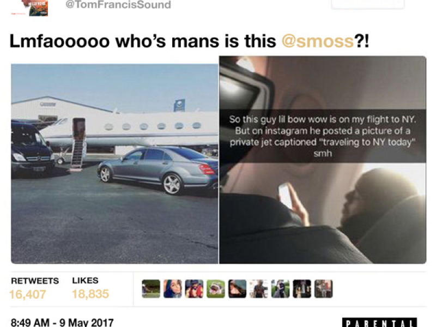Enlarge the private jet photo

click(114, 164)
